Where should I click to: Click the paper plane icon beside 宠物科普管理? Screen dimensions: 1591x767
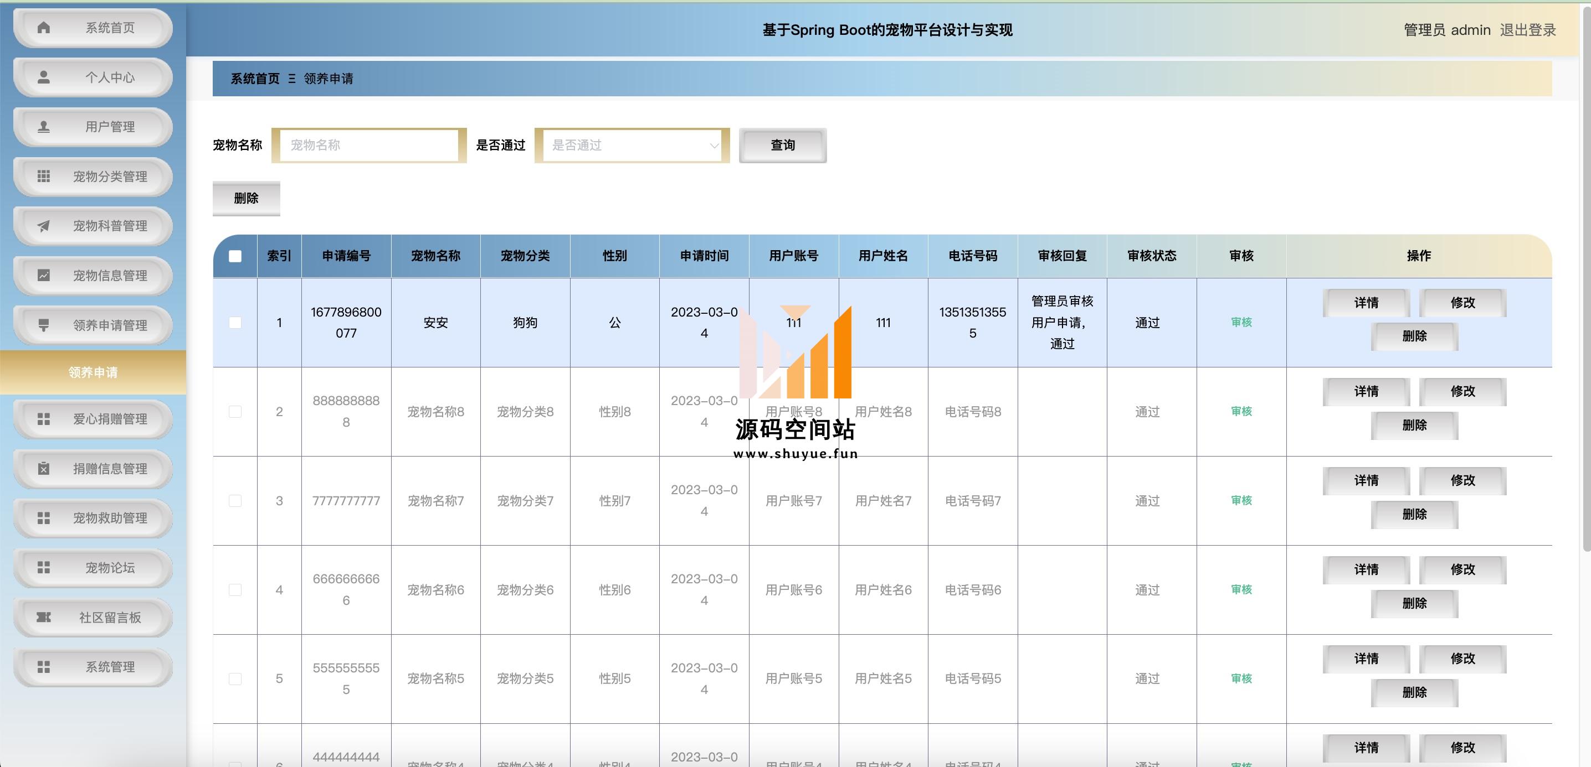43,226
